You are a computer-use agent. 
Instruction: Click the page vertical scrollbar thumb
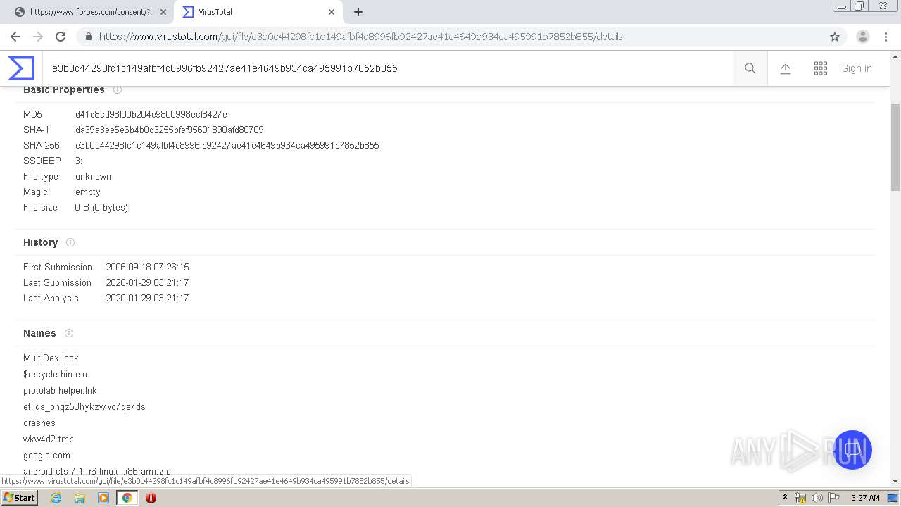pos(895,146)
